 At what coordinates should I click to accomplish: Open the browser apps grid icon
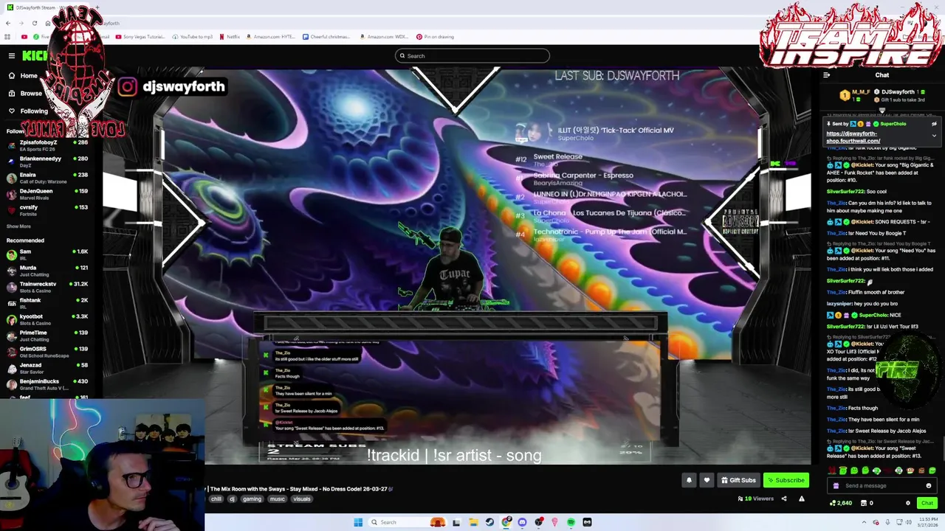click(8, 37)
